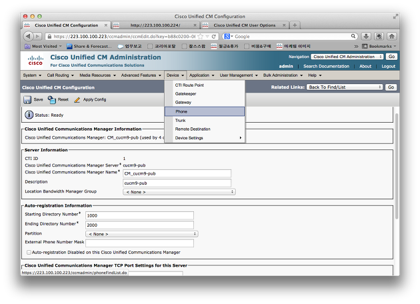Select Trunk menu item

pos(205,121)
